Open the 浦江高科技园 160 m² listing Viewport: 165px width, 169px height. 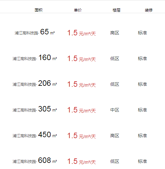(x=34, y=58)
